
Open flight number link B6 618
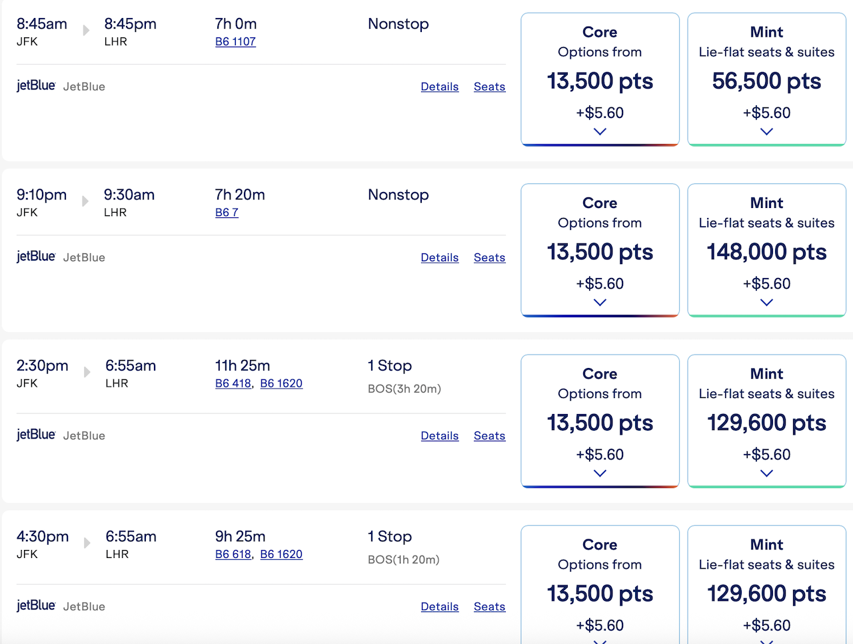[x=233, y=554]
